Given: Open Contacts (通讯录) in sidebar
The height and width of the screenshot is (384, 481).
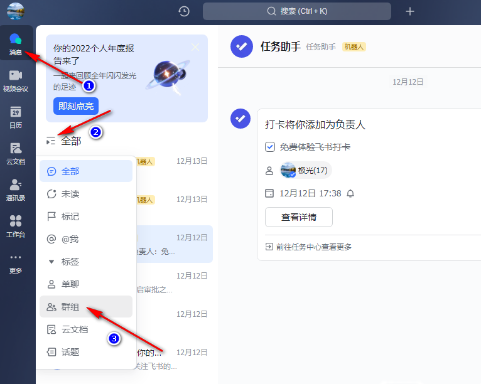Looking at the screenshot, I should (x=16, y=189).
